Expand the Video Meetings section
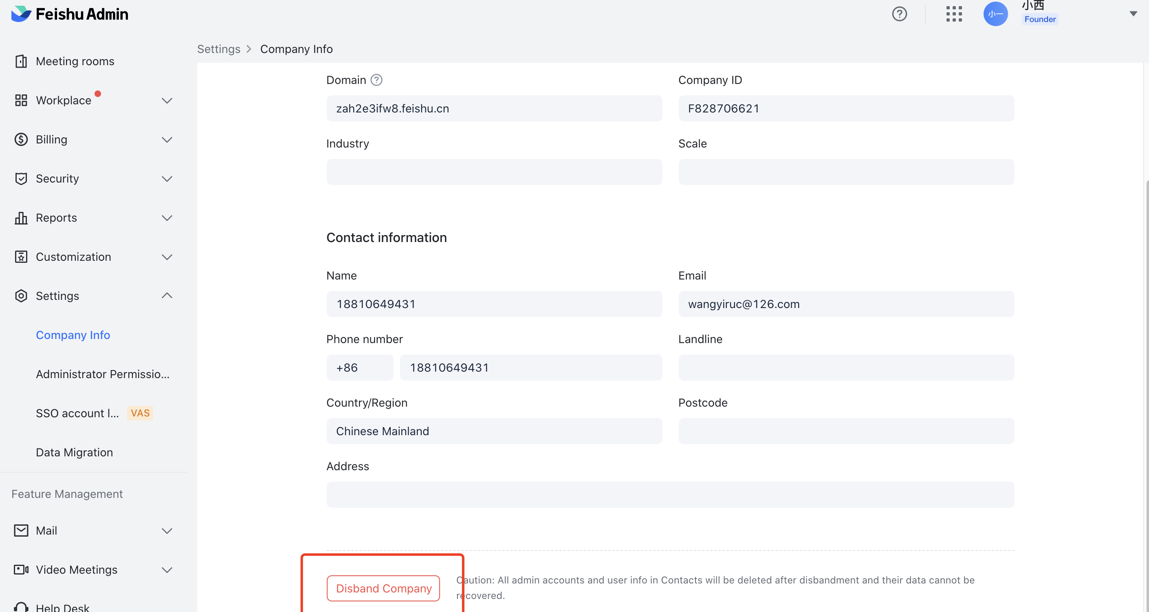This screenshot has width=1149, height=612. pyautogui.click(x=167, y=570)
